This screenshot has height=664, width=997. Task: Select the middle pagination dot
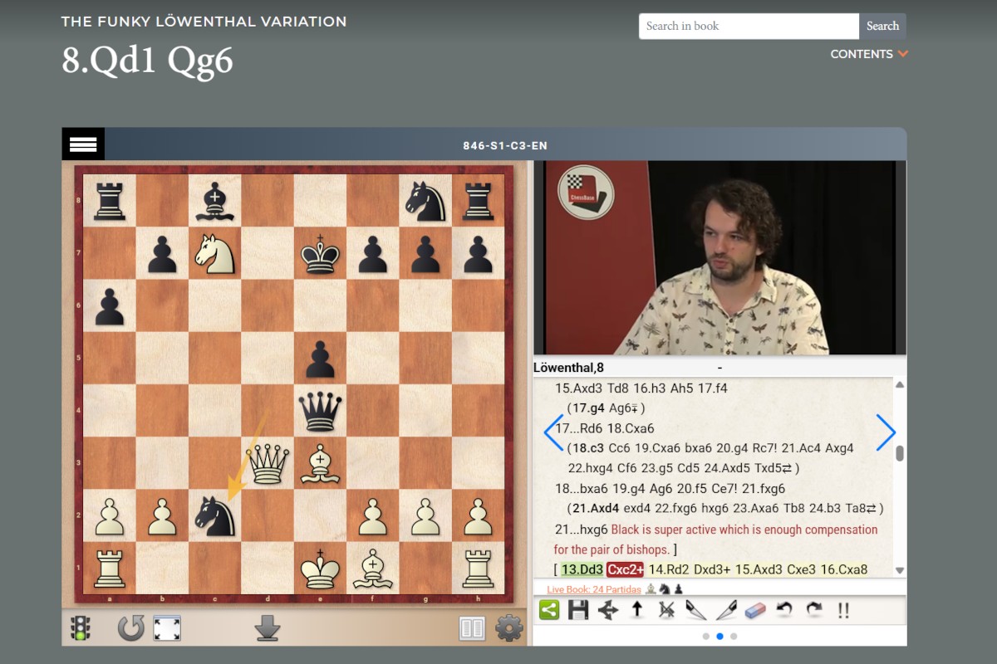(x=720, y=636)
